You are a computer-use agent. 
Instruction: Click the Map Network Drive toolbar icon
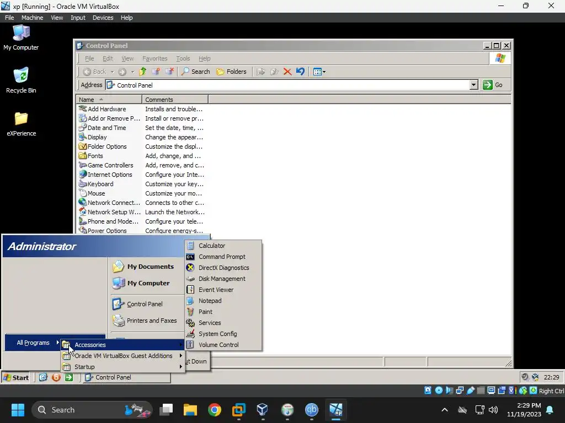(x=156, y=72)
